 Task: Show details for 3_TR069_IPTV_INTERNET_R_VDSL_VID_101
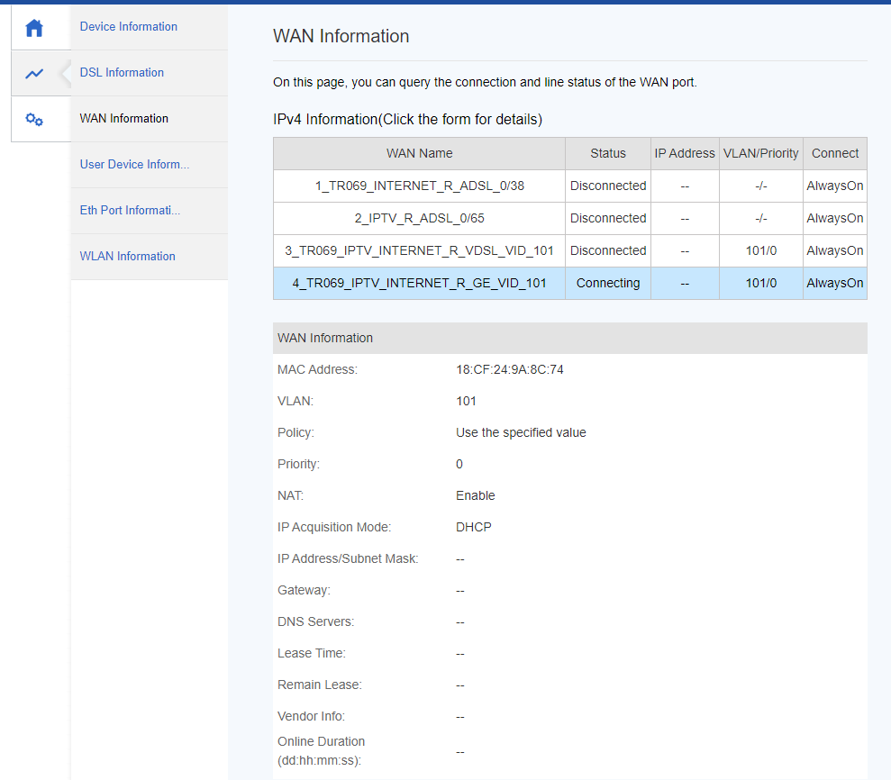(419, 251)
